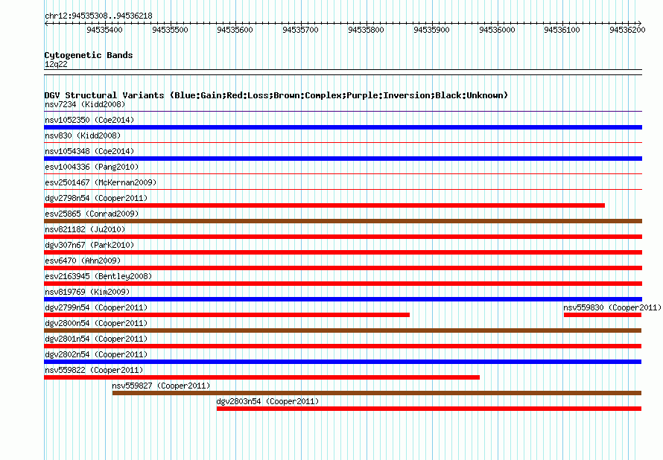The height and width of the screenshot is (460, 663).
Task: Click the nsv7234 (Kidd2008) variant label
Action: point(85,104)
